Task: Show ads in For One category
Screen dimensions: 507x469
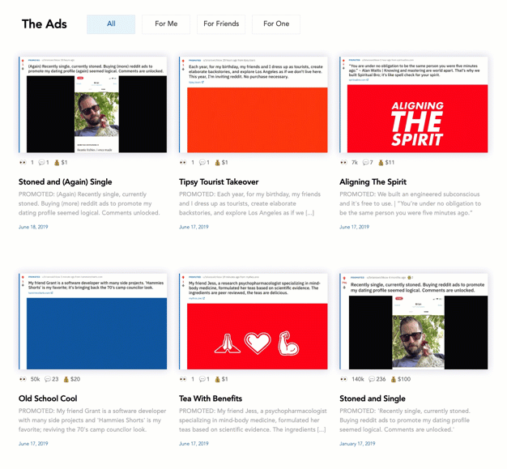Action: coord(276,24)
